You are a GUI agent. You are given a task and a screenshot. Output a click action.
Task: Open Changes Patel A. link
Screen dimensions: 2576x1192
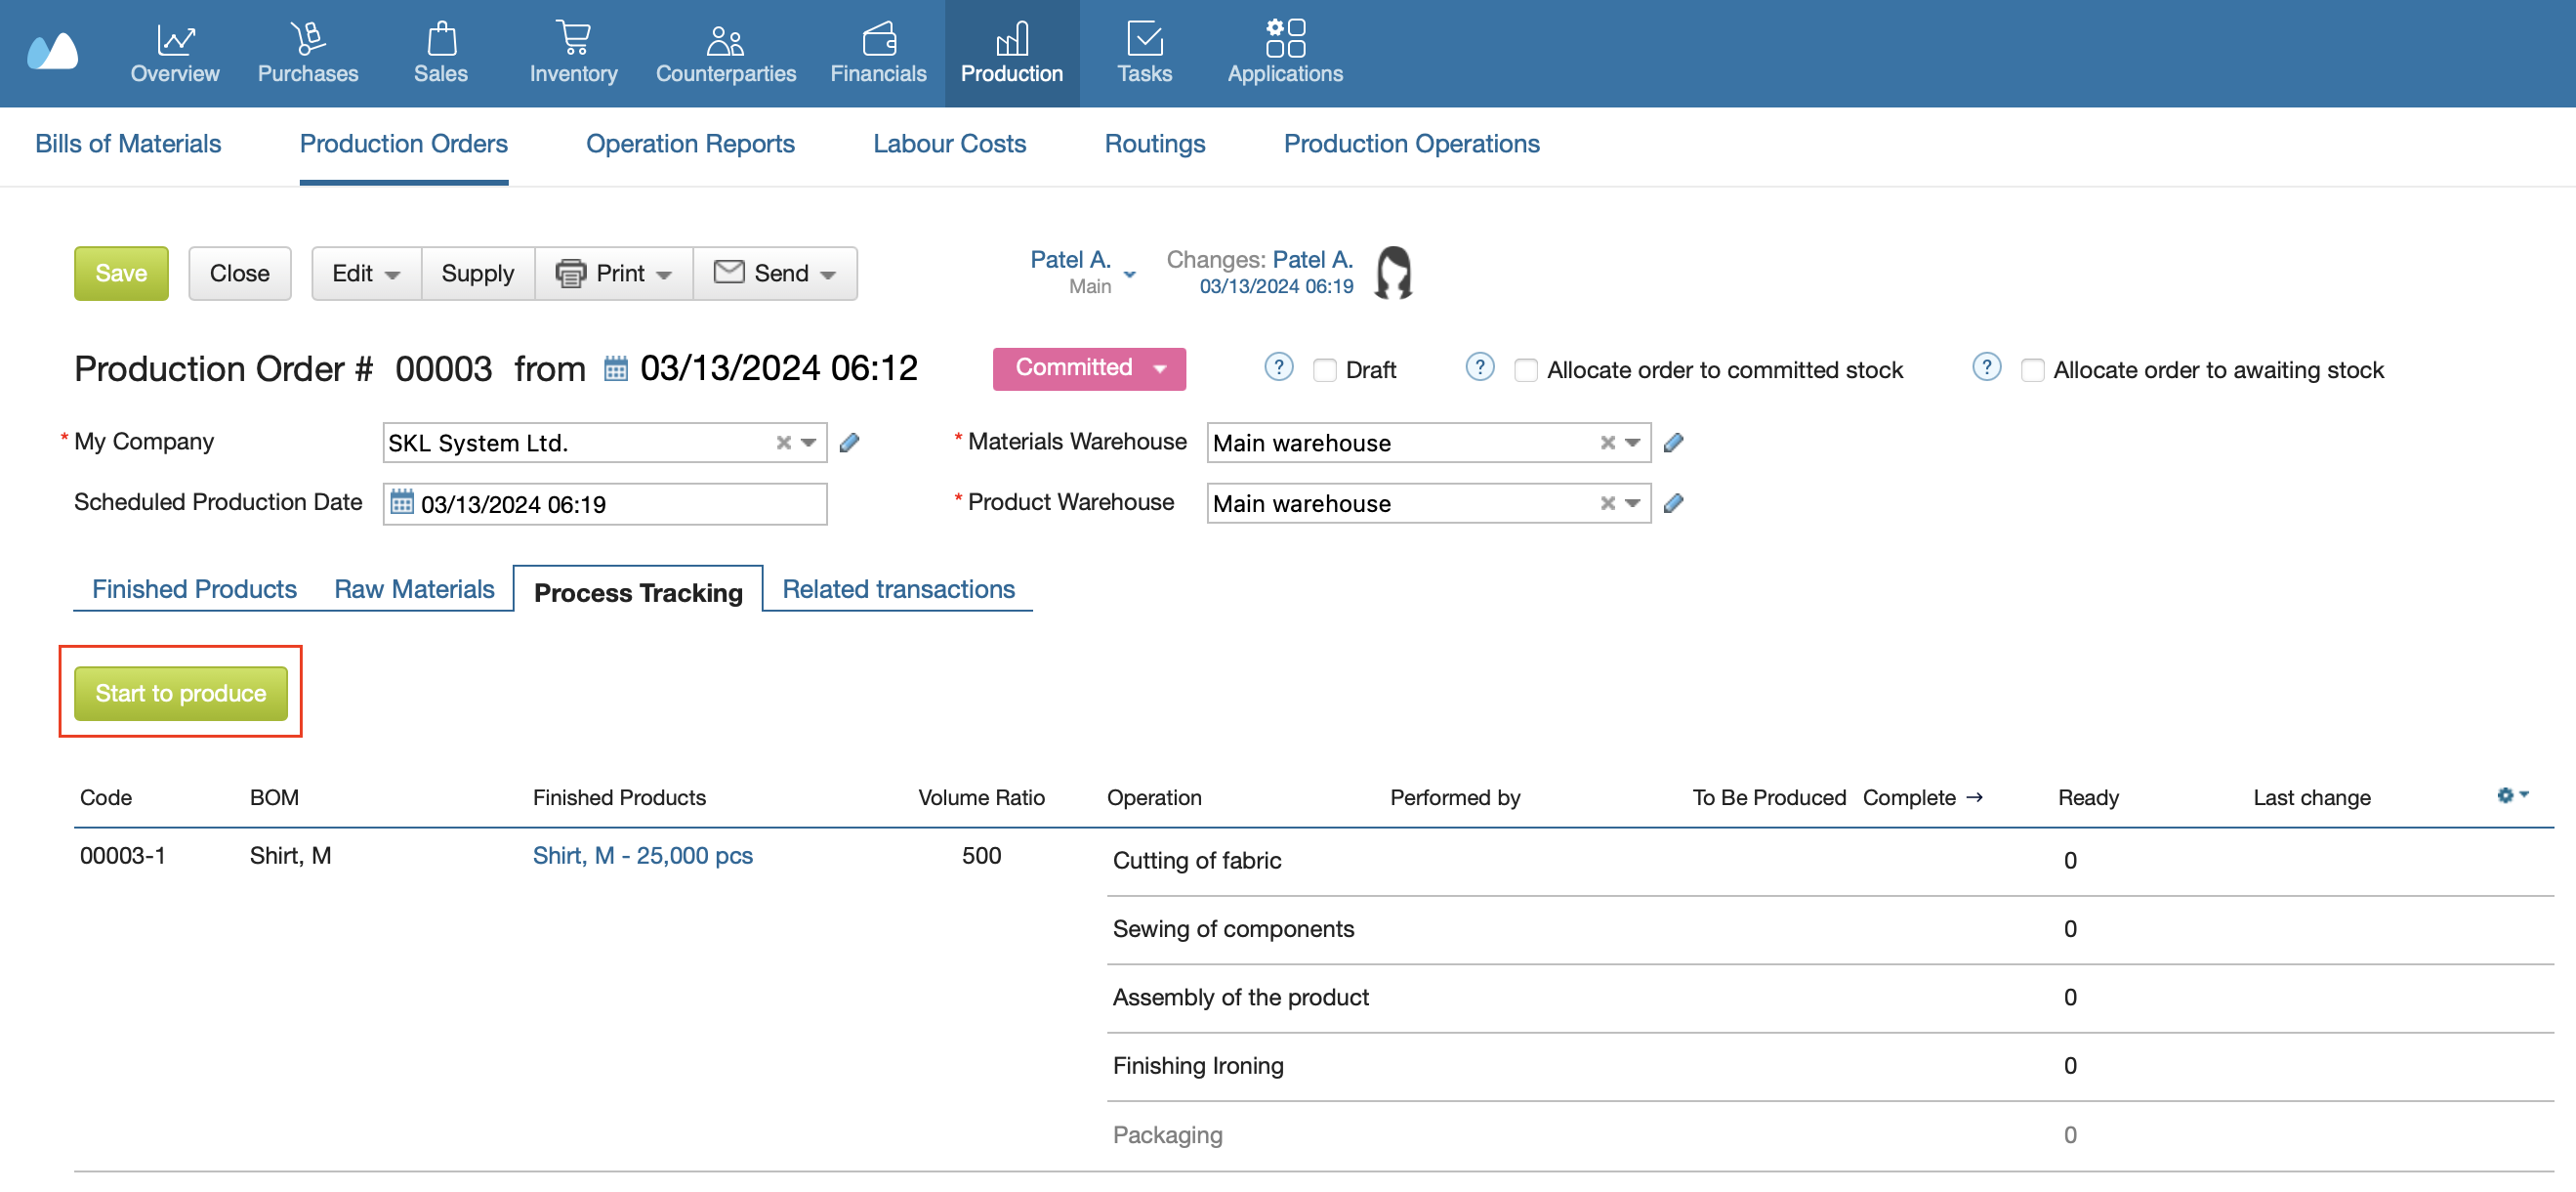click(1312, 259)
